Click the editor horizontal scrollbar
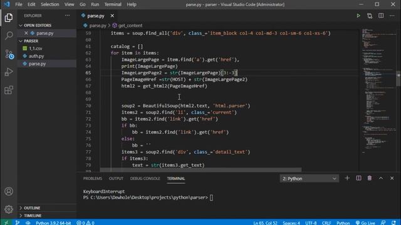 pyautogui.click(x=200, y=169)
